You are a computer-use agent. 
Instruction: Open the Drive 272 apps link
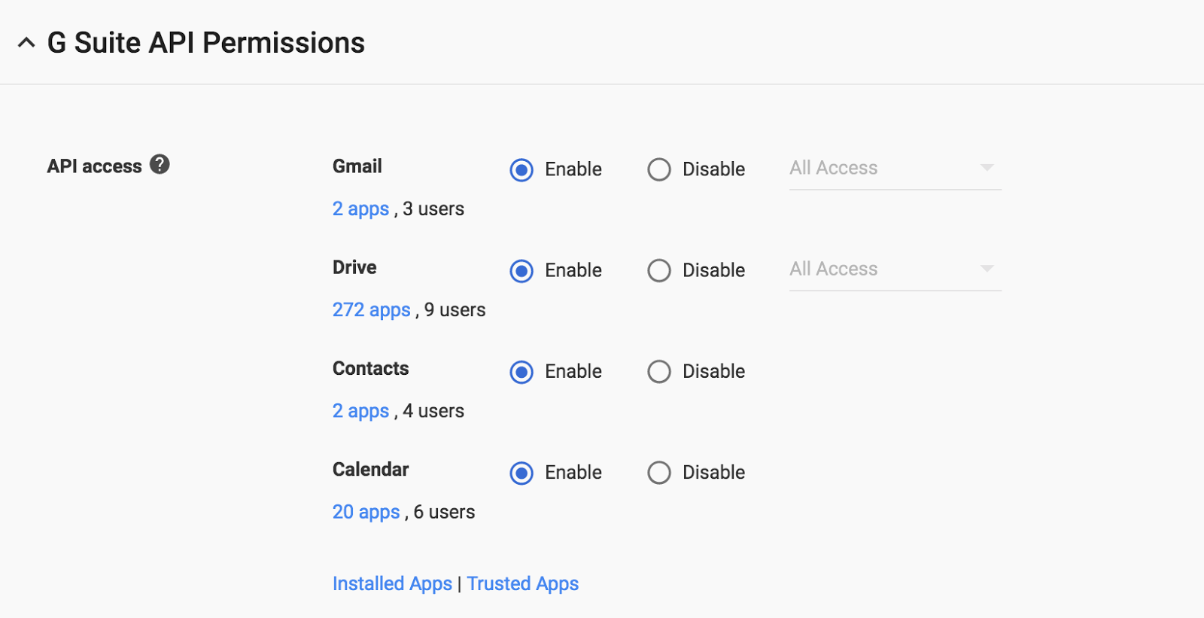pyautogui.click(x=372, y=309)
